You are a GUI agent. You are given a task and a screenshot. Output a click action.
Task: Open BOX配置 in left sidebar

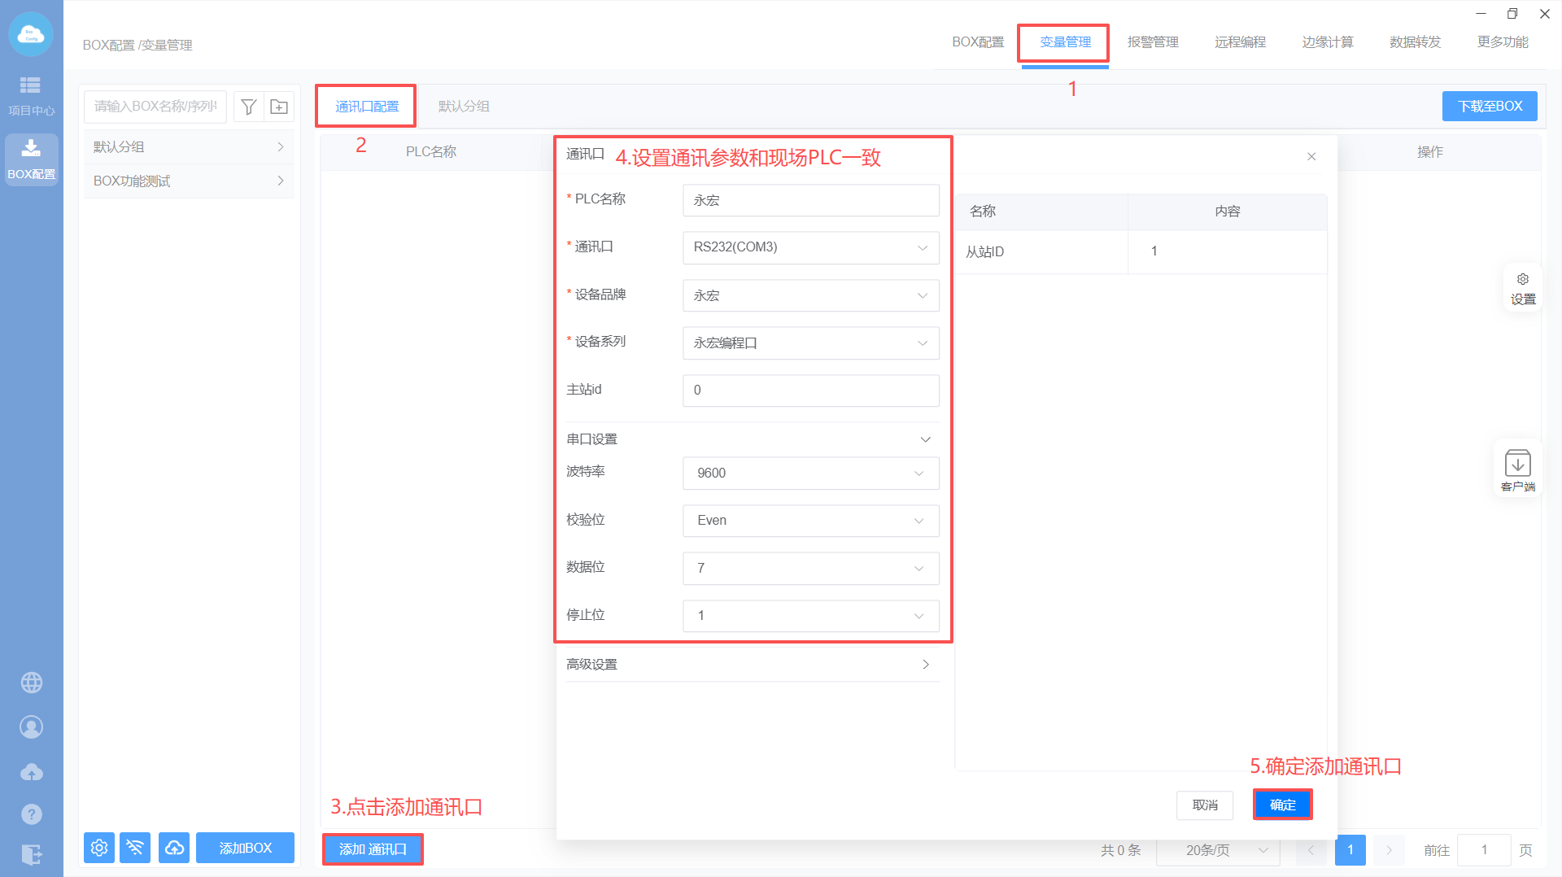click(31, 159)
